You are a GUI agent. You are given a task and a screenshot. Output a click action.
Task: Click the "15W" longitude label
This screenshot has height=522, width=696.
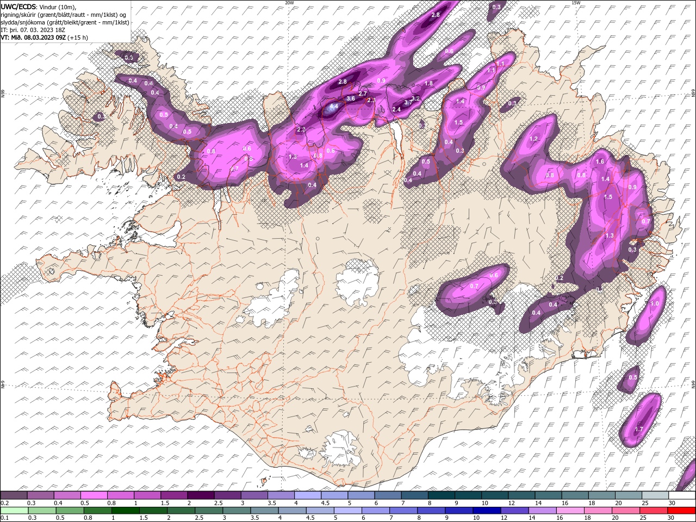coord(576,3)
